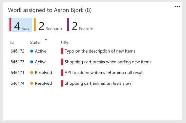The height and width of the screenshot is (123, 186).
Task: Select the 2 Scenario filter tile
Action: 48,25
